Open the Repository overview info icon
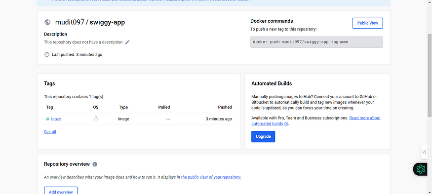Screen dimensions: 432x194 [95, 164]
